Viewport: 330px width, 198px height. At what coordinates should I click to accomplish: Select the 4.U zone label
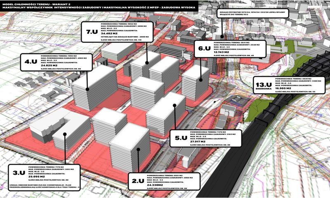tap(31, 61)
